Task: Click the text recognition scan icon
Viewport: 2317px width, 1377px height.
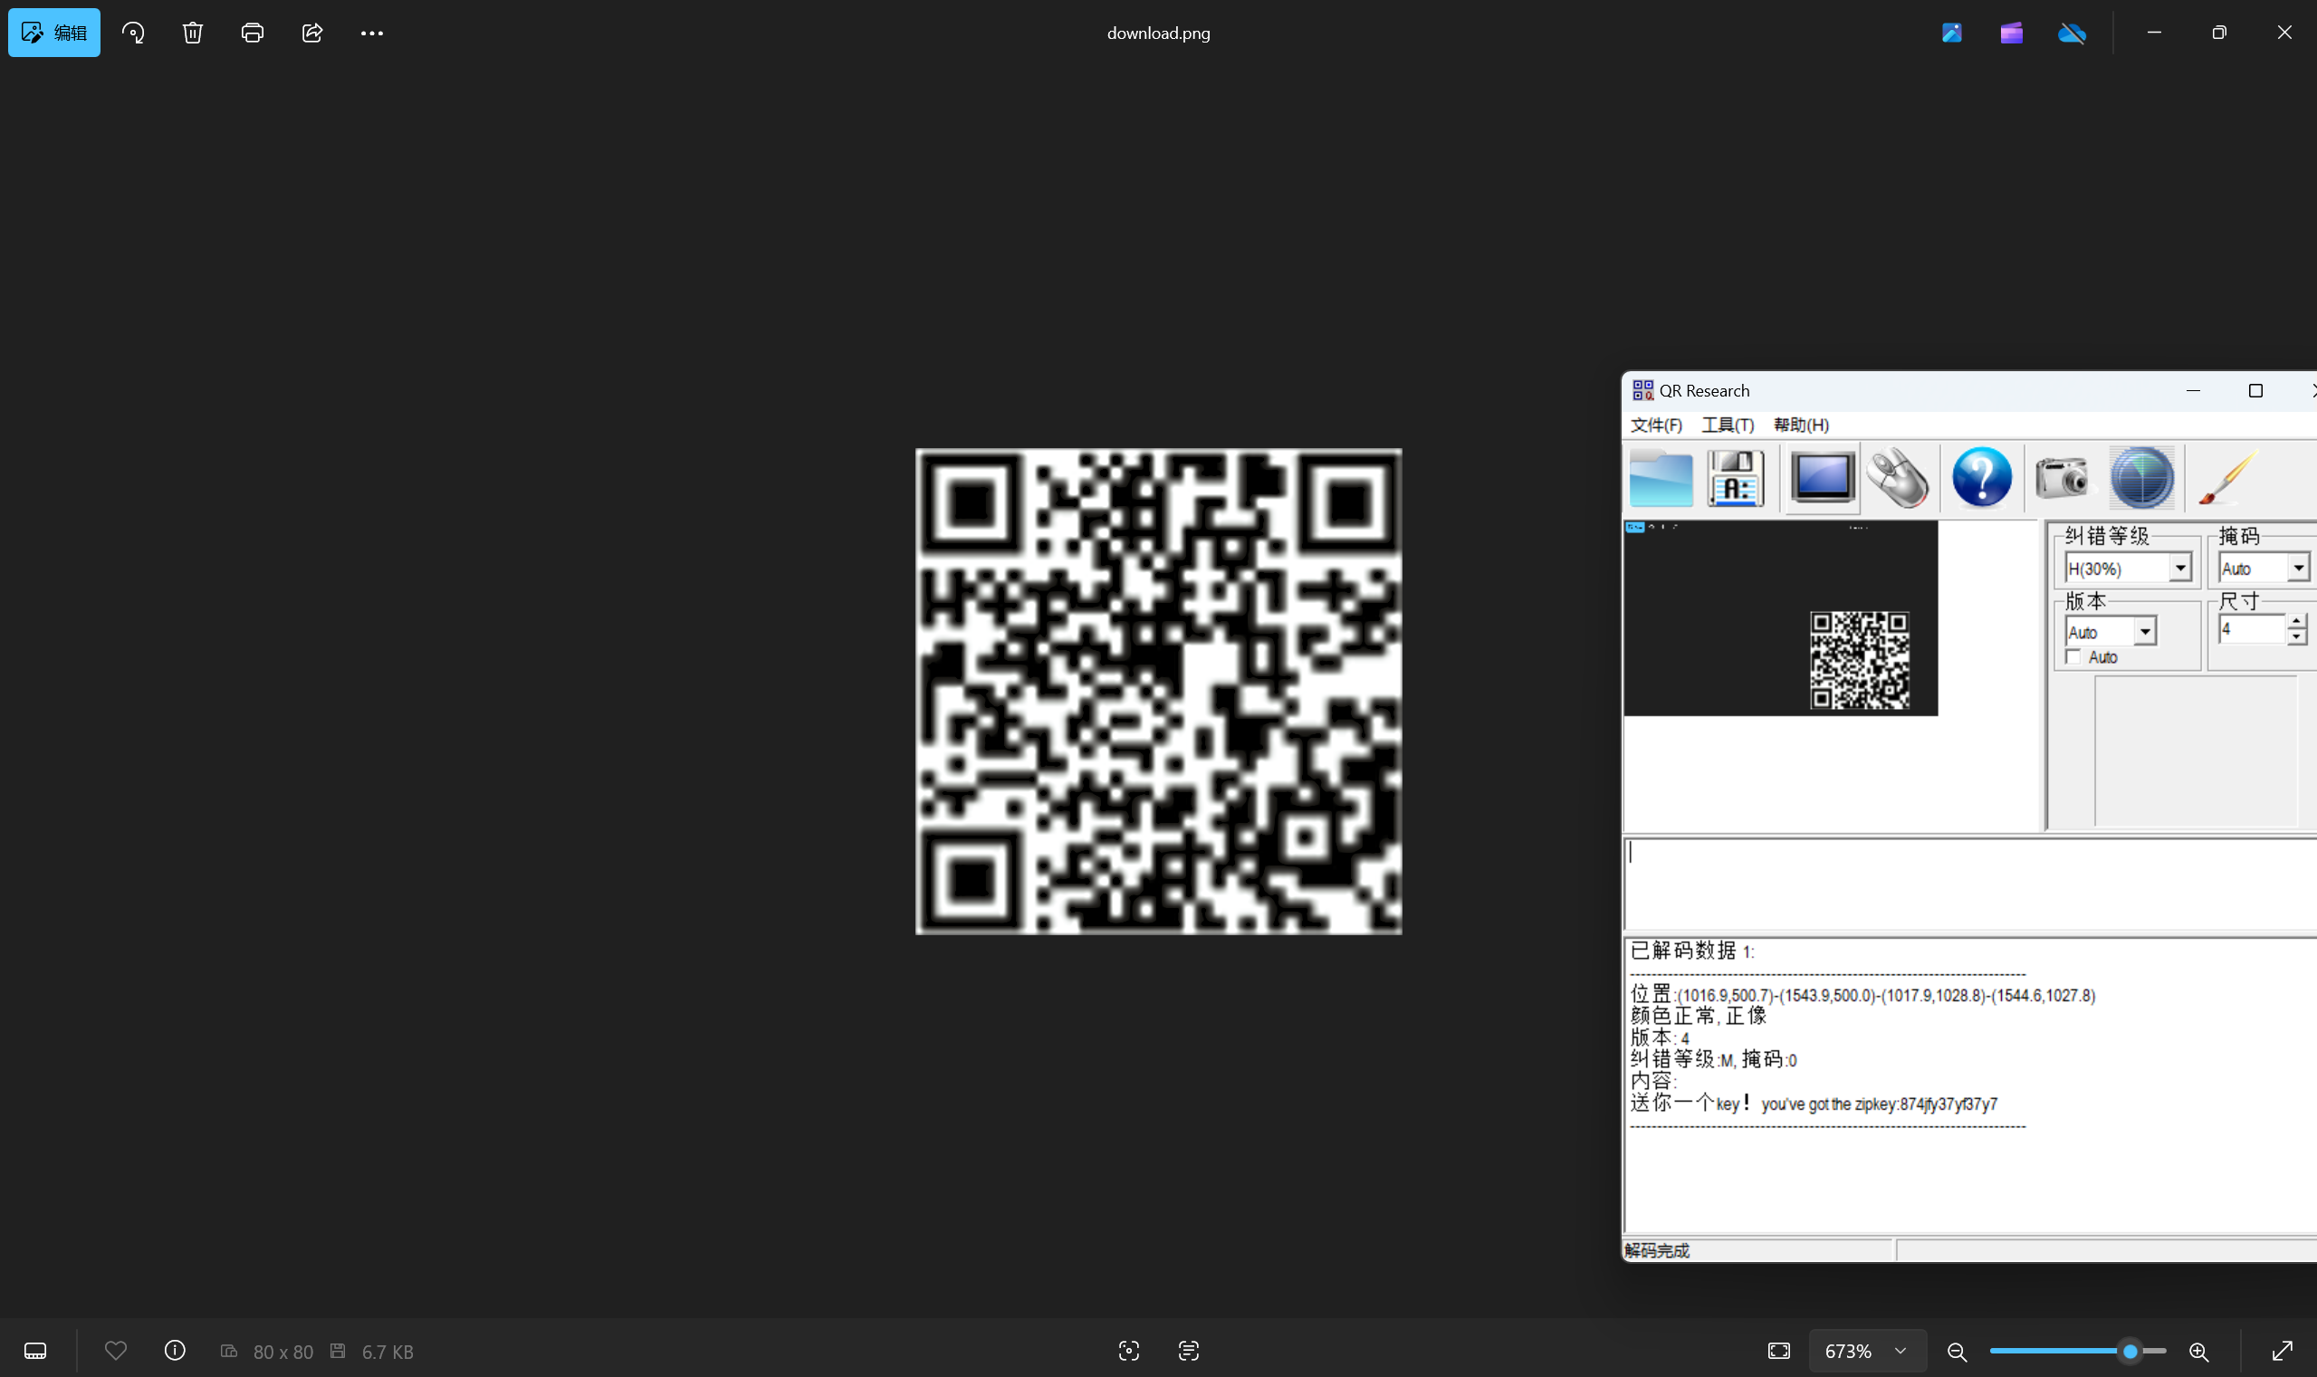Action: (1188, 1350)
